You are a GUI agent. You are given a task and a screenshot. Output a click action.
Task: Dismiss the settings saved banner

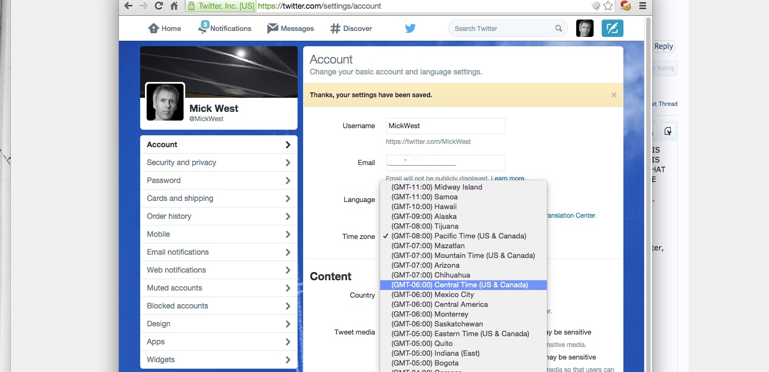tap(614, 94)
